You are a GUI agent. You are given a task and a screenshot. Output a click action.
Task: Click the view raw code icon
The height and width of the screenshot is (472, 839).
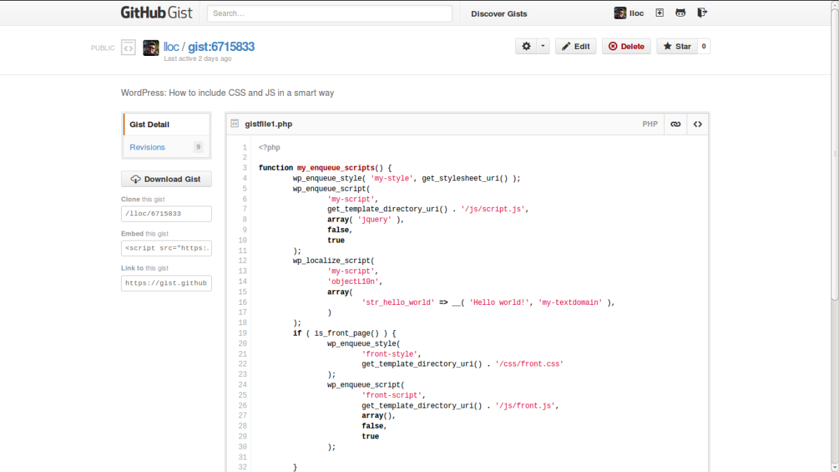click(698, 124)
